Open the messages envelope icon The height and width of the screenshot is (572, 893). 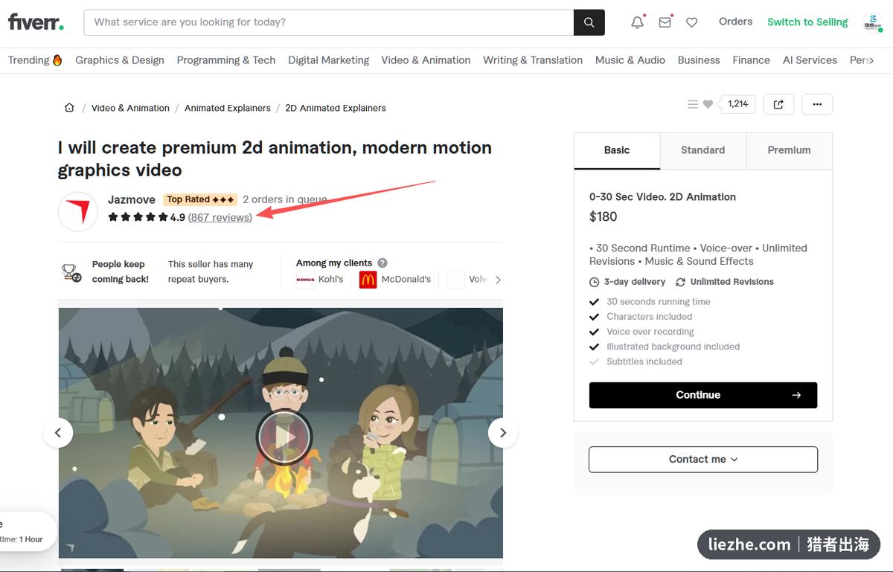click(x=665, y=22)
